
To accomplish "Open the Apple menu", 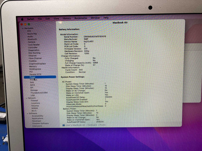I will pos(22,19).
